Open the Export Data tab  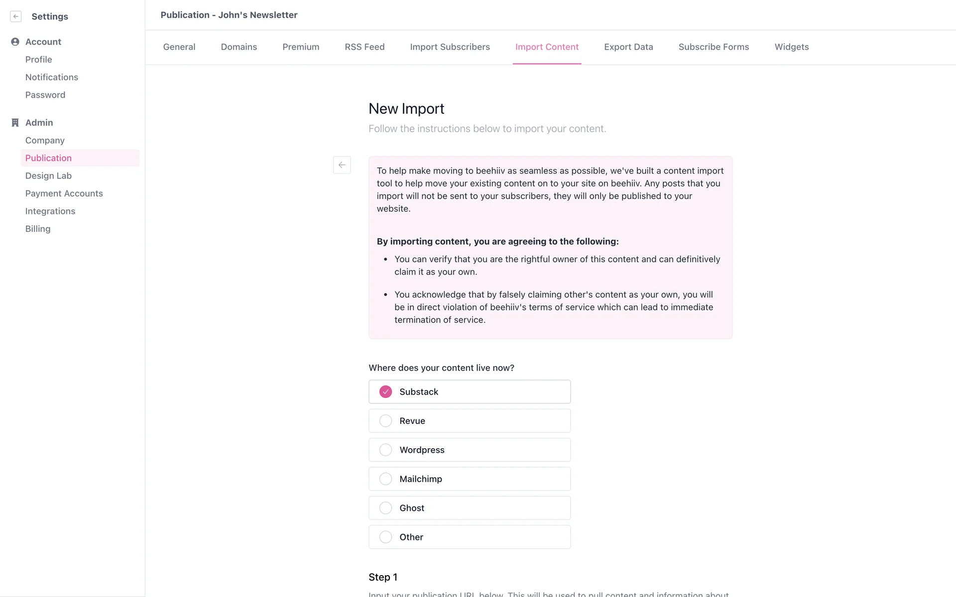[628, 47]
